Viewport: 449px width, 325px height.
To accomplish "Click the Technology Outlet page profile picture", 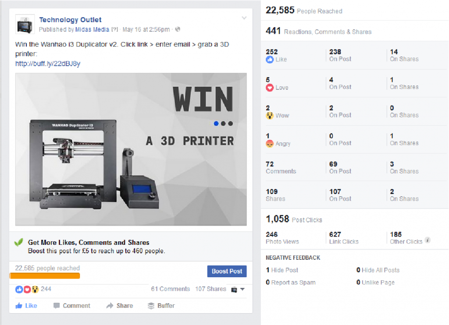I will click(x=25, y=25).
